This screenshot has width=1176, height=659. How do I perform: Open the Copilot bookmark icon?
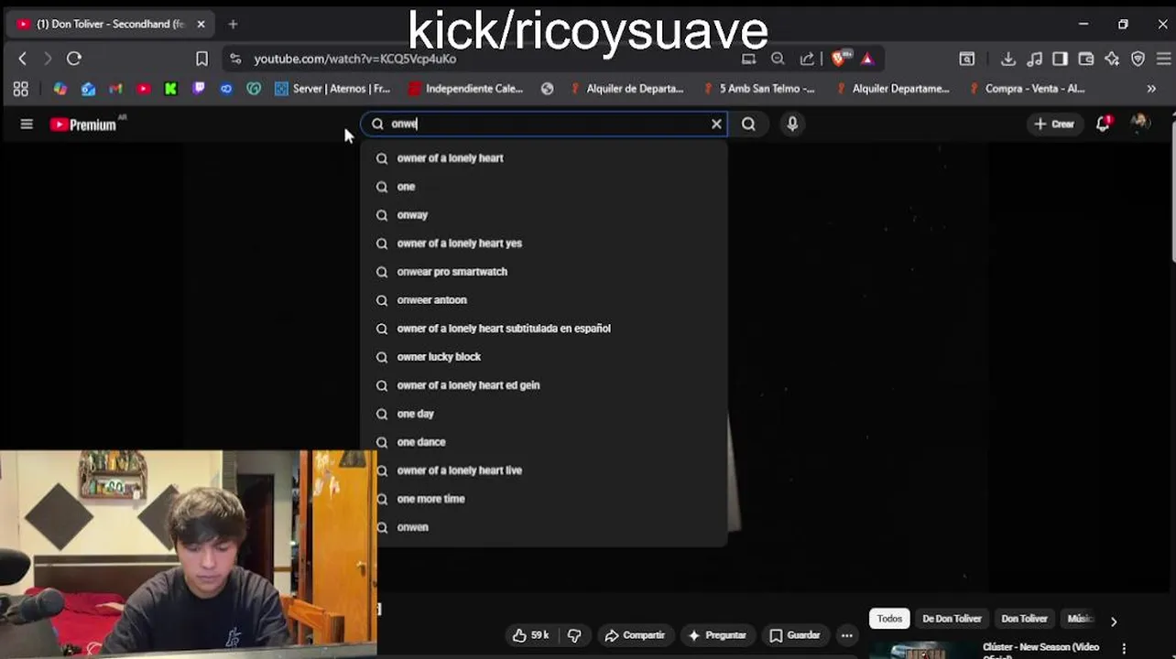click(x=60, y=89)
